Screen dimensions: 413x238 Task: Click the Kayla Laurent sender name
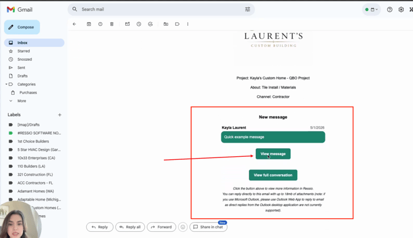pyautogui.click(x=234, y=128)
